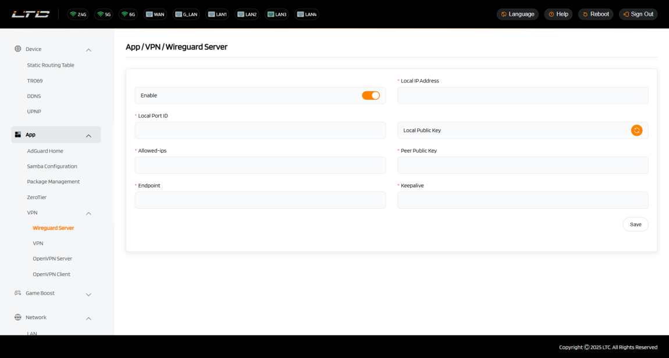Click the G_LAN port status icon
669x358 pixels.
pos(186,15)
